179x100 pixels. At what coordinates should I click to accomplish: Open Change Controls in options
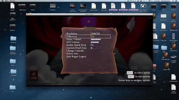click(75, 51)
